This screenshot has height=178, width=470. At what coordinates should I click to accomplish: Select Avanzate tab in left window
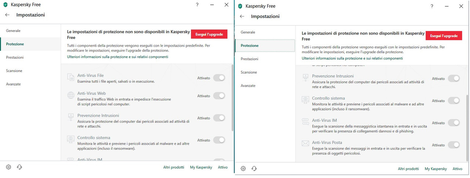point(30,84)
